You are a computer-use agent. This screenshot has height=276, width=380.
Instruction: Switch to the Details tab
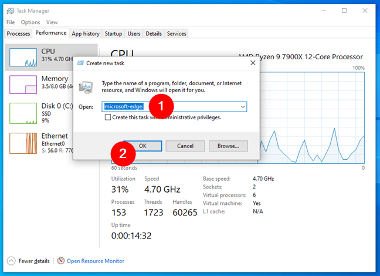[154, 33]
